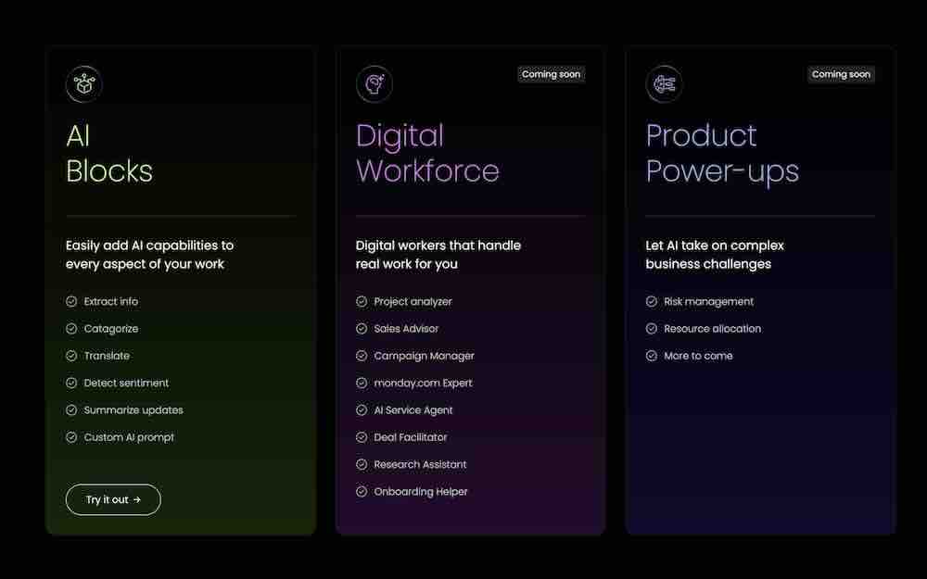Click the check icon beside Deal Facilitator

tap(362, 437)
